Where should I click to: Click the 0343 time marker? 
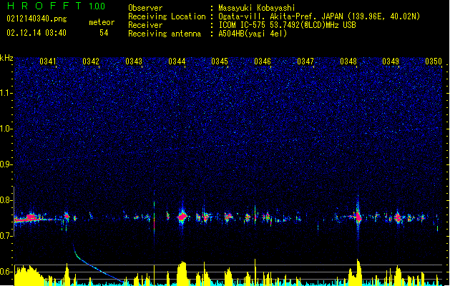[134, 61]
